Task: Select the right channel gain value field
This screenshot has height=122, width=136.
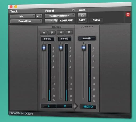Action: pos(65,39)
